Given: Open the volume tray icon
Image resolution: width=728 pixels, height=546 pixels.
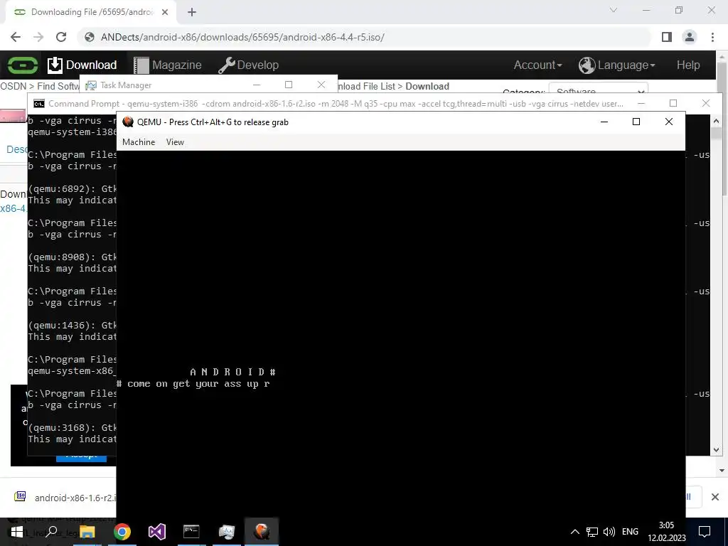Looking at the screenshot, I should (x=609, y=532).
